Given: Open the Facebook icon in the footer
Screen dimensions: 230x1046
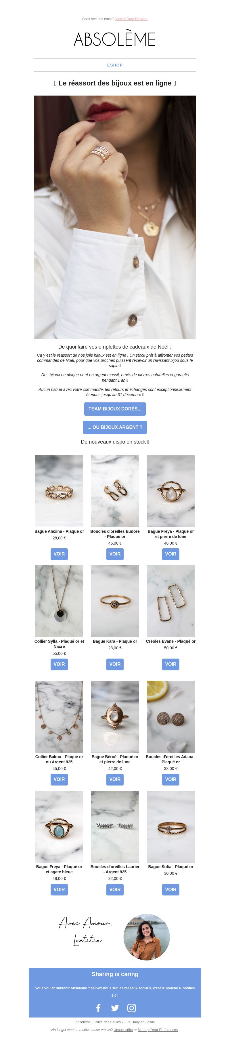Looking at the screenshot, I should pos(98,1007).
